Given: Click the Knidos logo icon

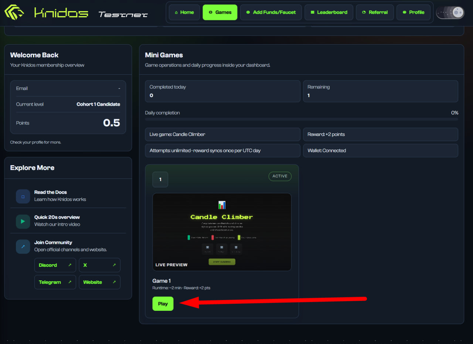Looking at the screenshot, I should point(14,12).
